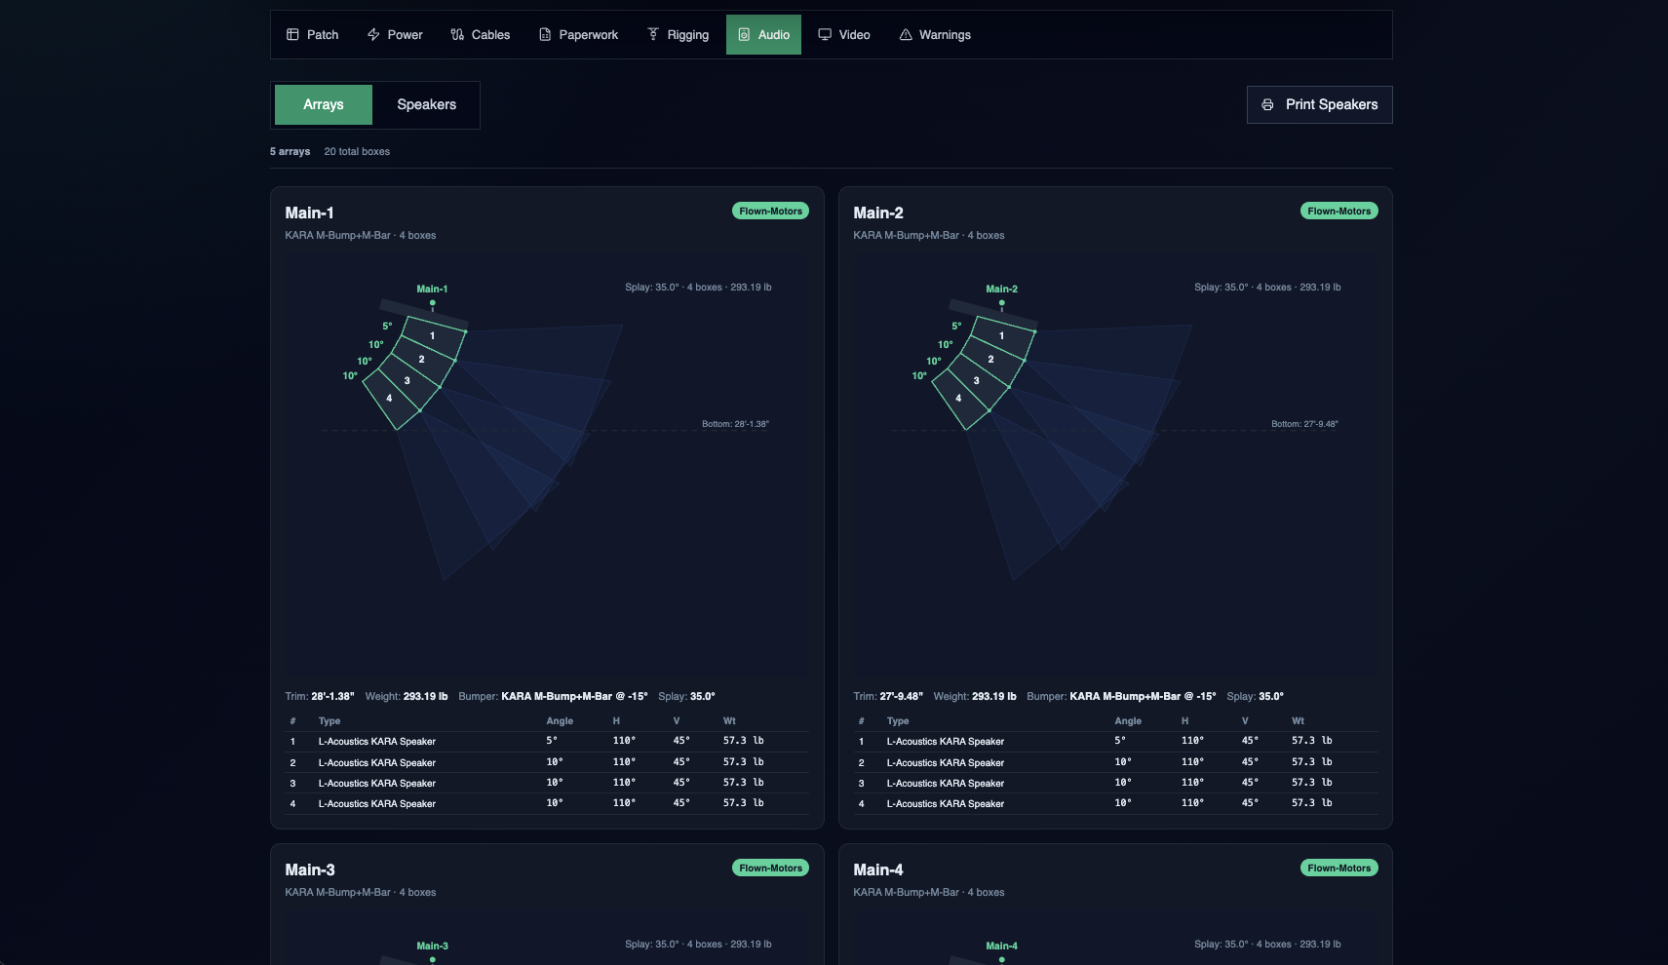Select box 3 in Main-2 array diagram
1668x965 pixels.
pyautogui.click(x=977, y=381)
